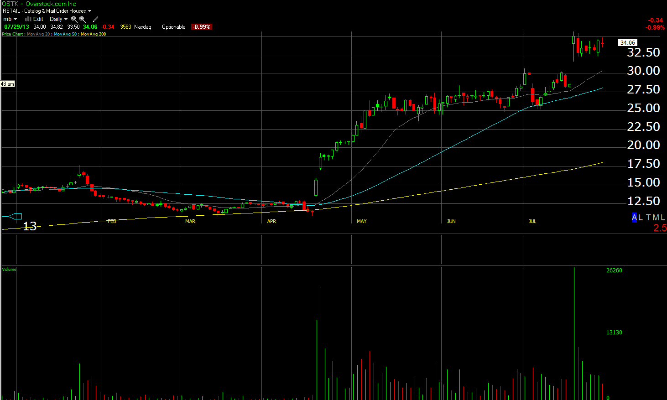Image resolution: width=667 pixels, height=400 pixels.
Task: Toggle the MovAvg 50 indicator label
Action: click(65, 34)
